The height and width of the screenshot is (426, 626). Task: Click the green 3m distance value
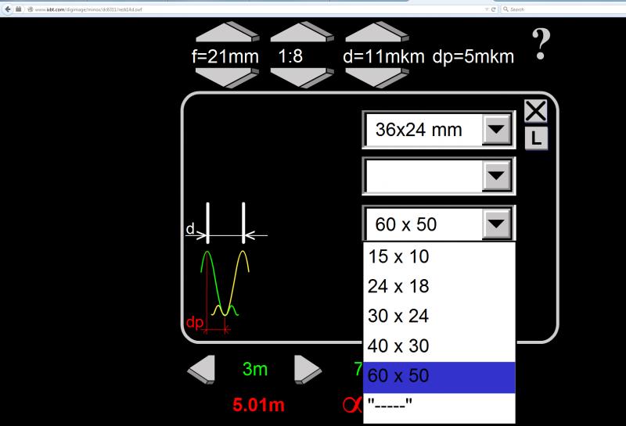255,370
